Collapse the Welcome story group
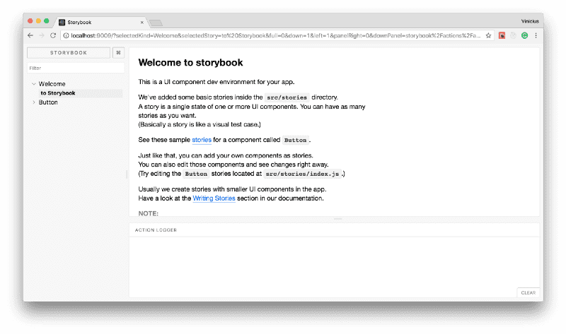The image size is (566, 334). tap(34, 84)
